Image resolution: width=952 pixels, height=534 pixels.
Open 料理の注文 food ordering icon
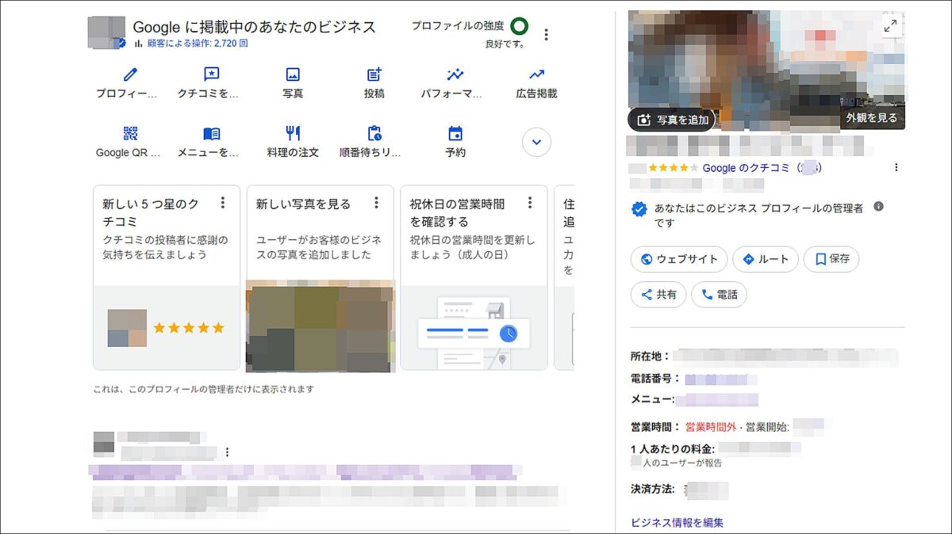tap(293, 134)
